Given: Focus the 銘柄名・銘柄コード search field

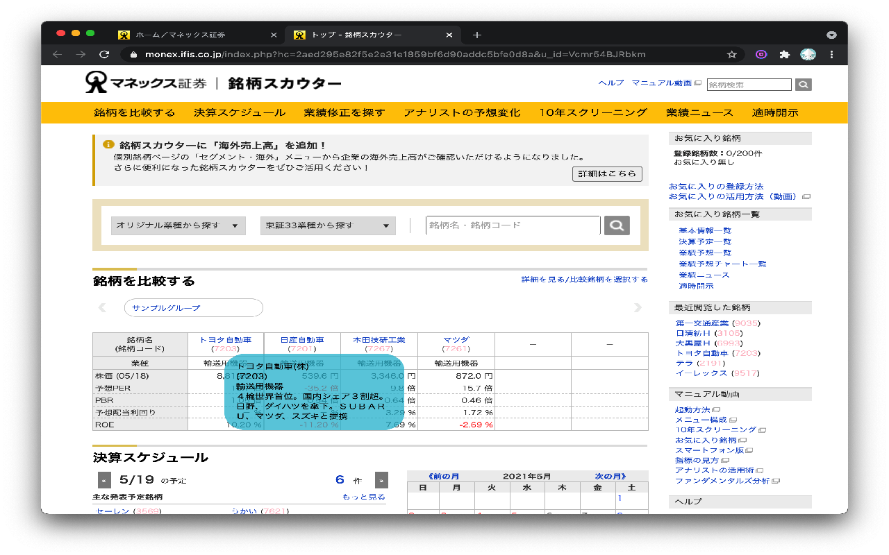Looking at the screenshot, I should [x=513, y=225].
